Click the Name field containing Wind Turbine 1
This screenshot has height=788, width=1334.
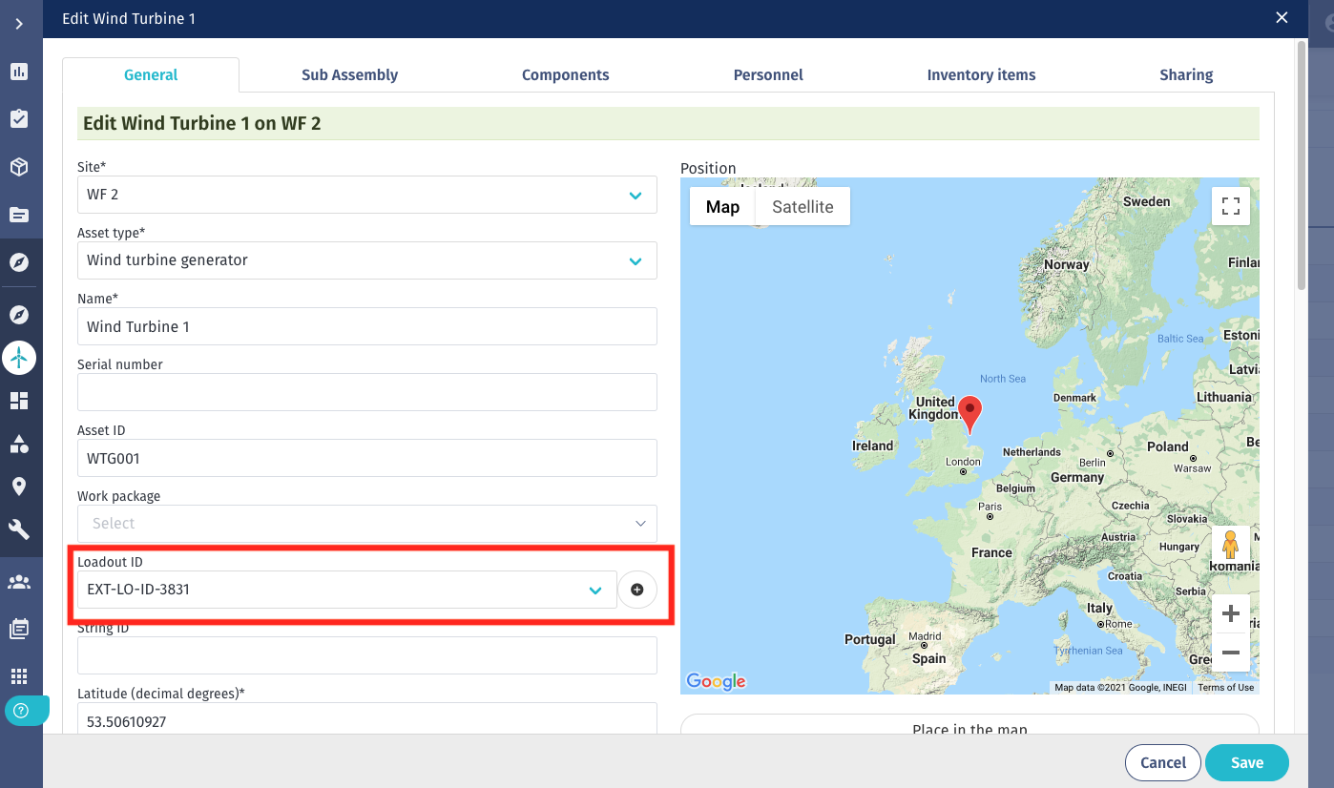tap(367, 326)
